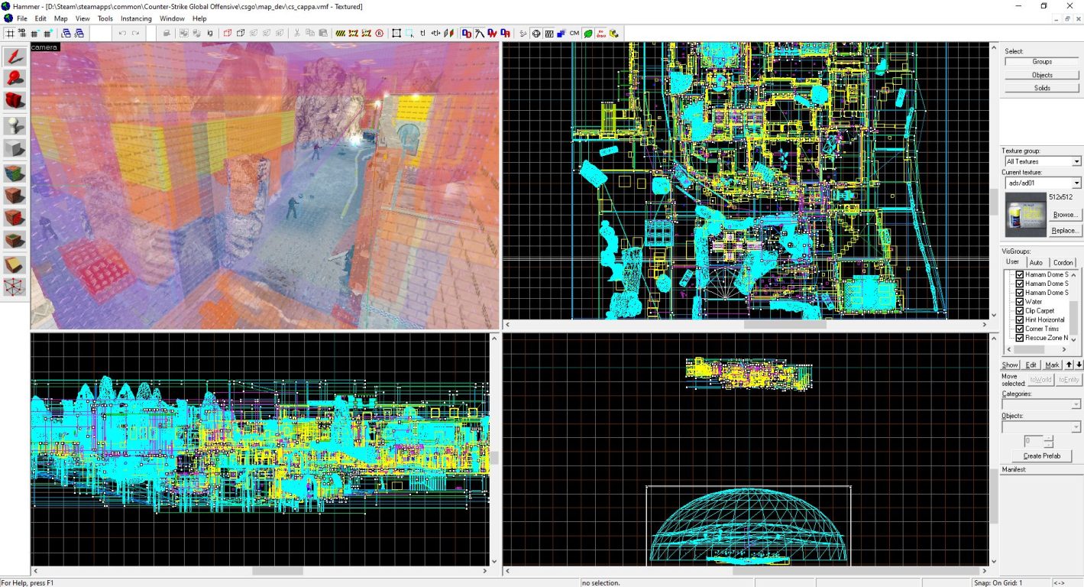Switch to the Cordon visgroups tab

pyautogui.click(x=1063, y=262)
